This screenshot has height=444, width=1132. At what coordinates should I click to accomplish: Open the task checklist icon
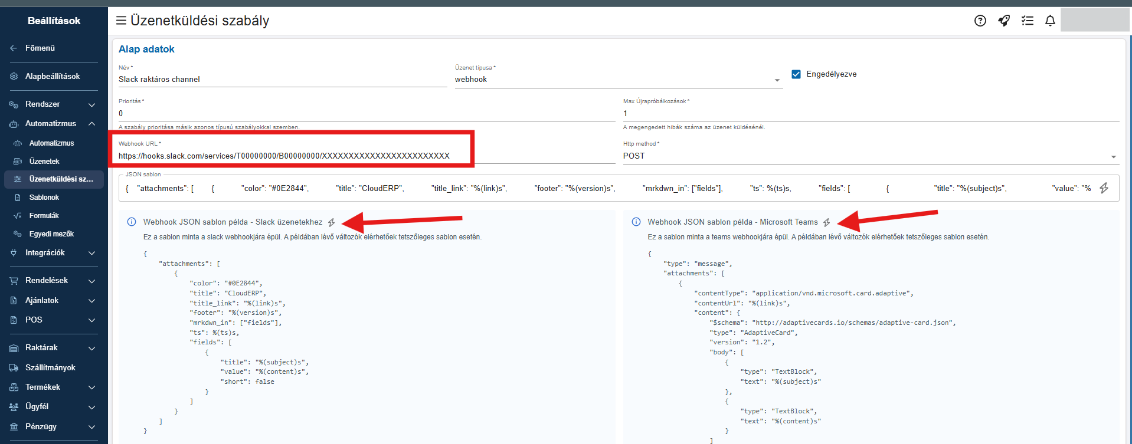coord(1028,21)
